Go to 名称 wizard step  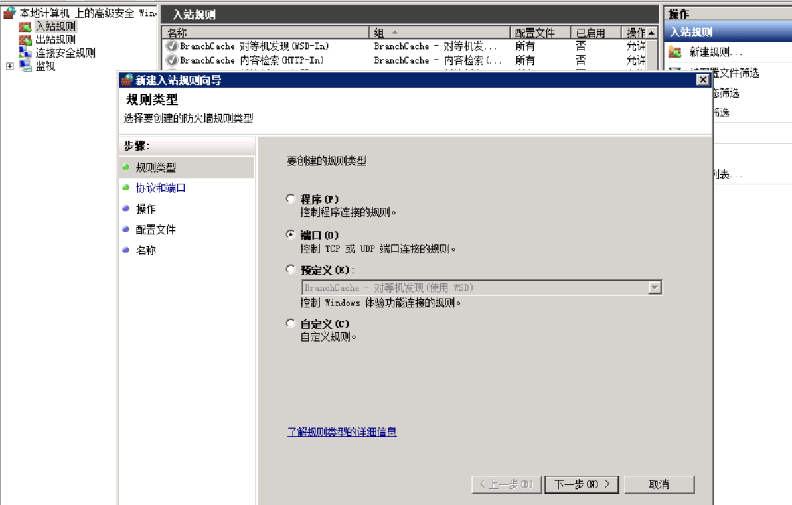(146, 250)
